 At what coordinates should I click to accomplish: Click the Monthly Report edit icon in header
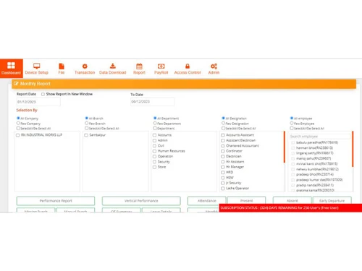[x=16, y=84]
